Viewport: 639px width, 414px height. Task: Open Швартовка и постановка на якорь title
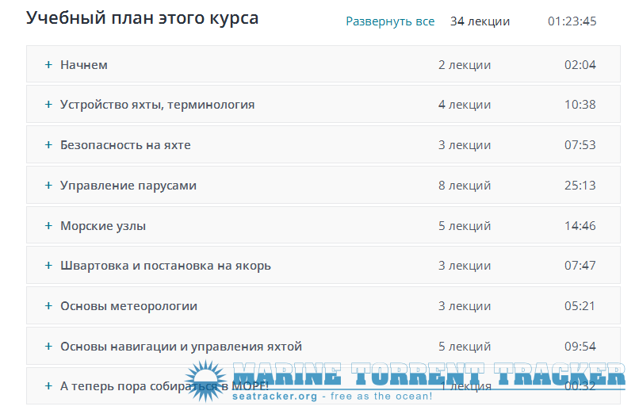166,266
